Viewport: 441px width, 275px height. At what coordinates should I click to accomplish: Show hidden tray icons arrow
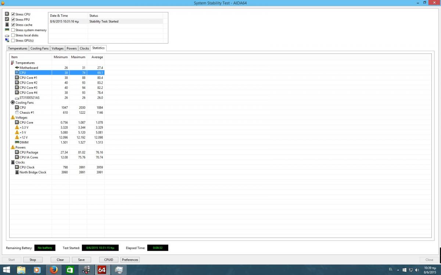pos(398,270)
